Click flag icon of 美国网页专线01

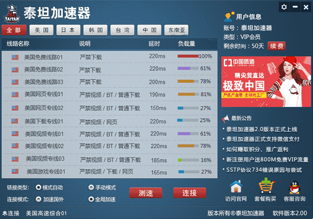(15, 95)
